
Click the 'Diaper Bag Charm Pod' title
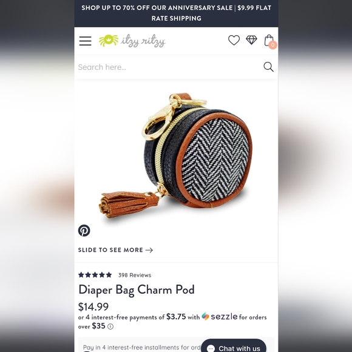tap(137, 289)
